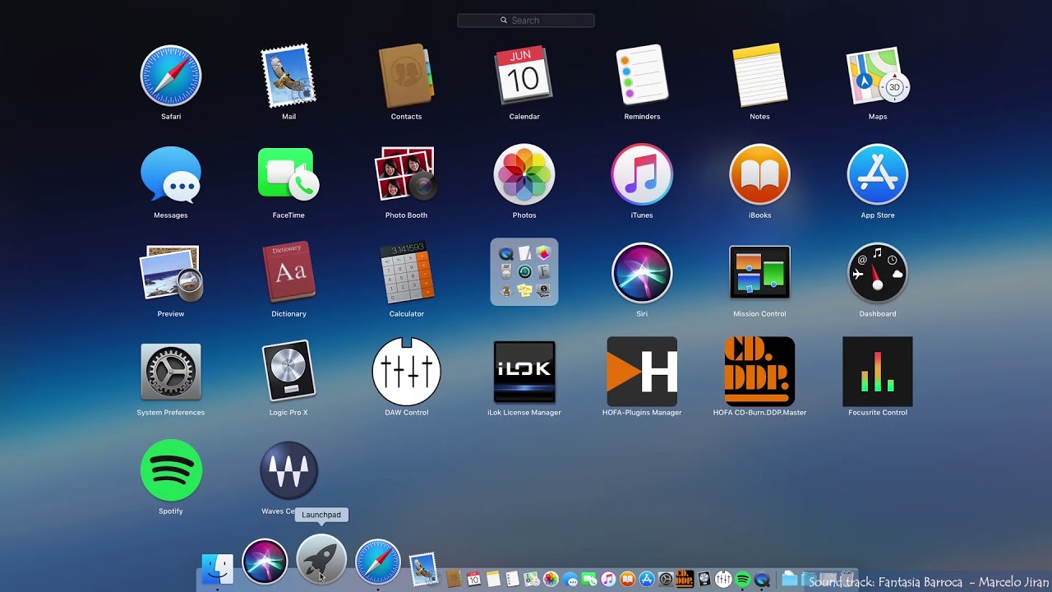Open Messages from the Dock
1052x592 pixels.
[x=570, y=580]
